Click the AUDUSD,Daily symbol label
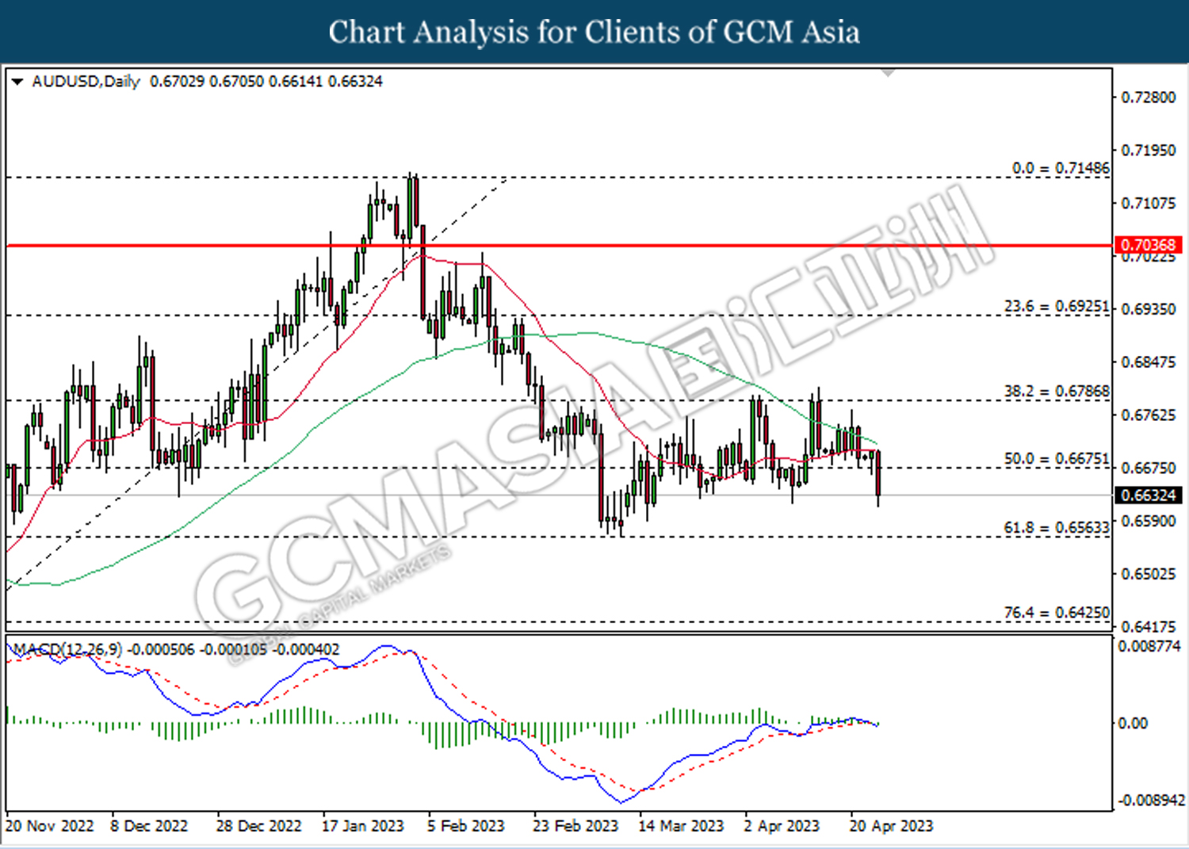 (86, 82)
